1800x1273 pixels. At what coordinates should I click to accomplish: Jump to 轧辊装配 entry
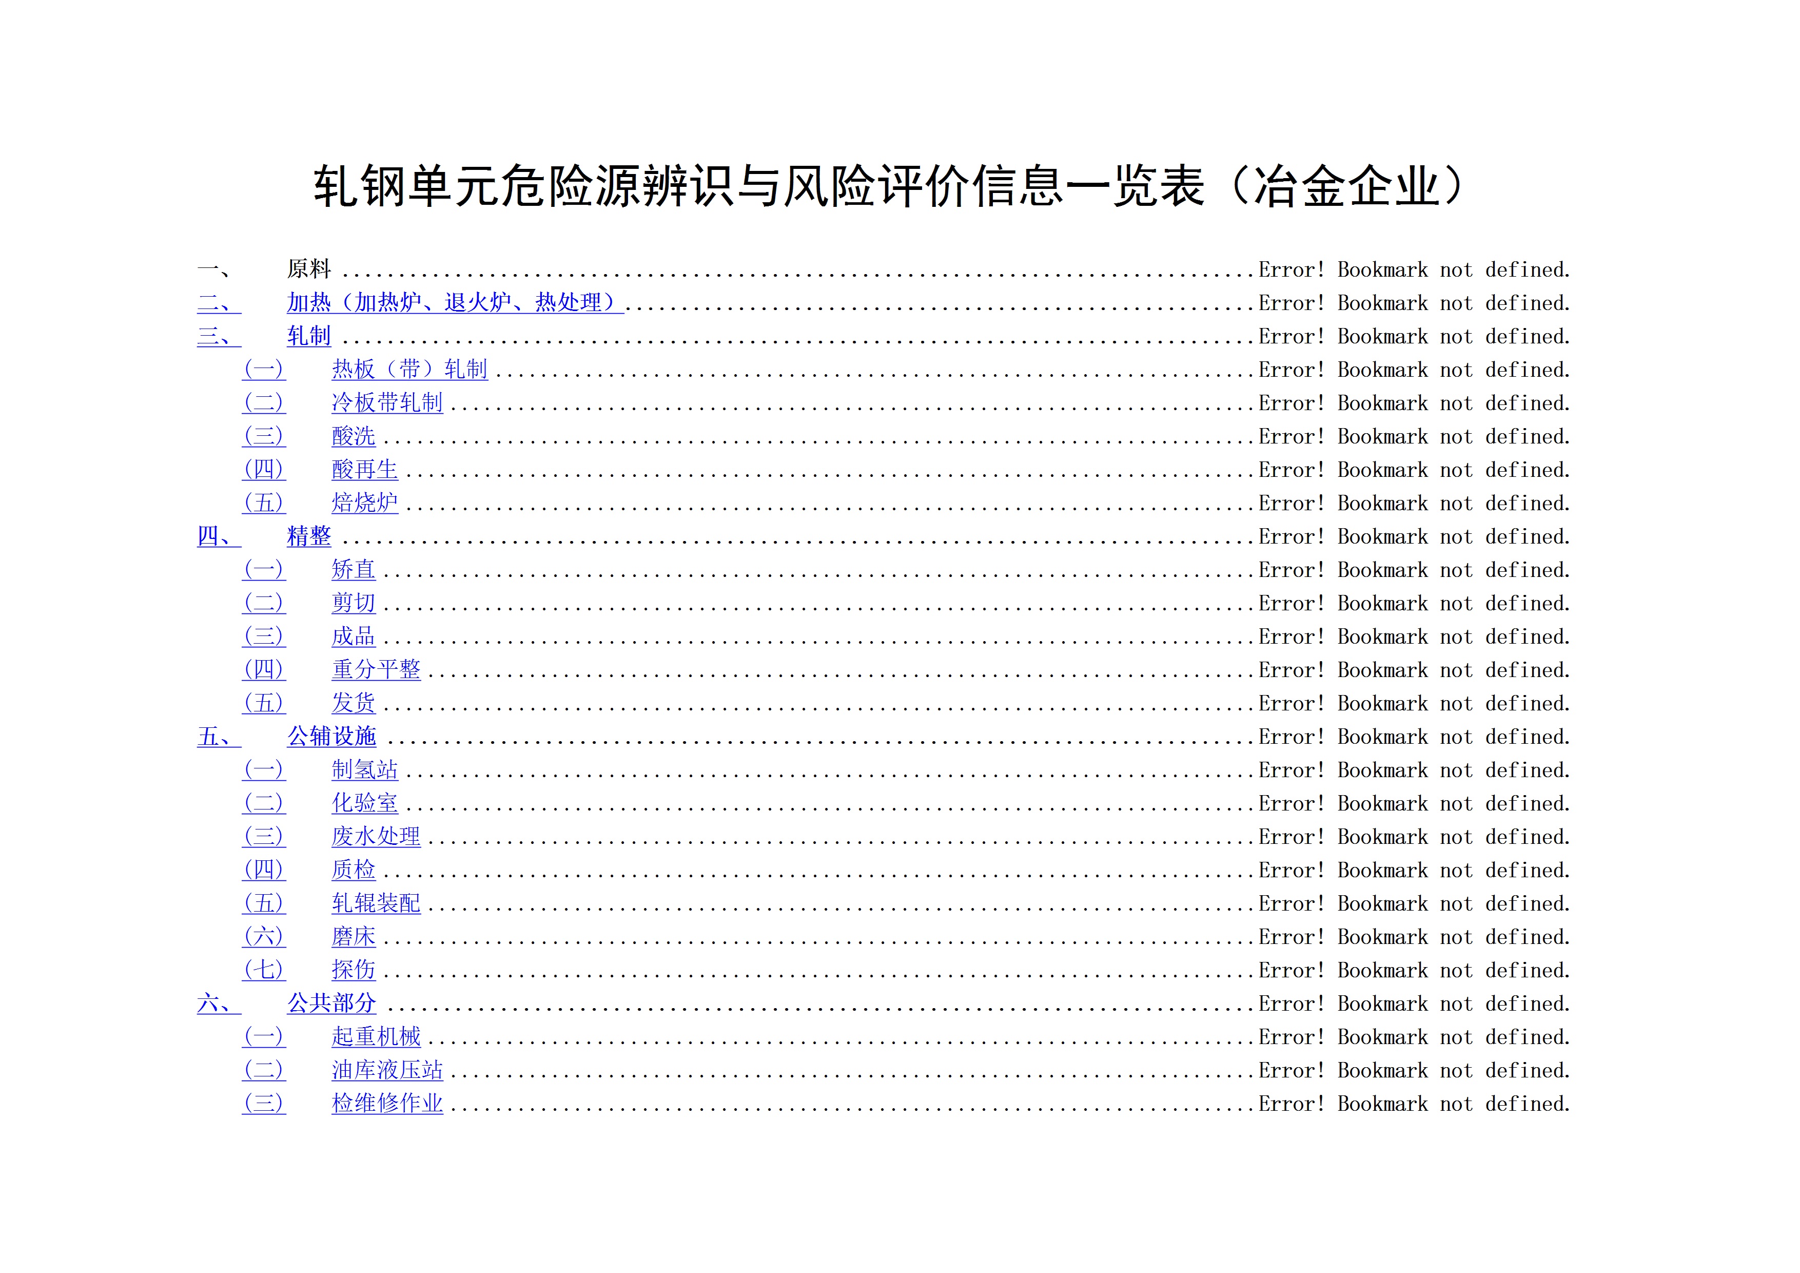(x=376, y=903)
